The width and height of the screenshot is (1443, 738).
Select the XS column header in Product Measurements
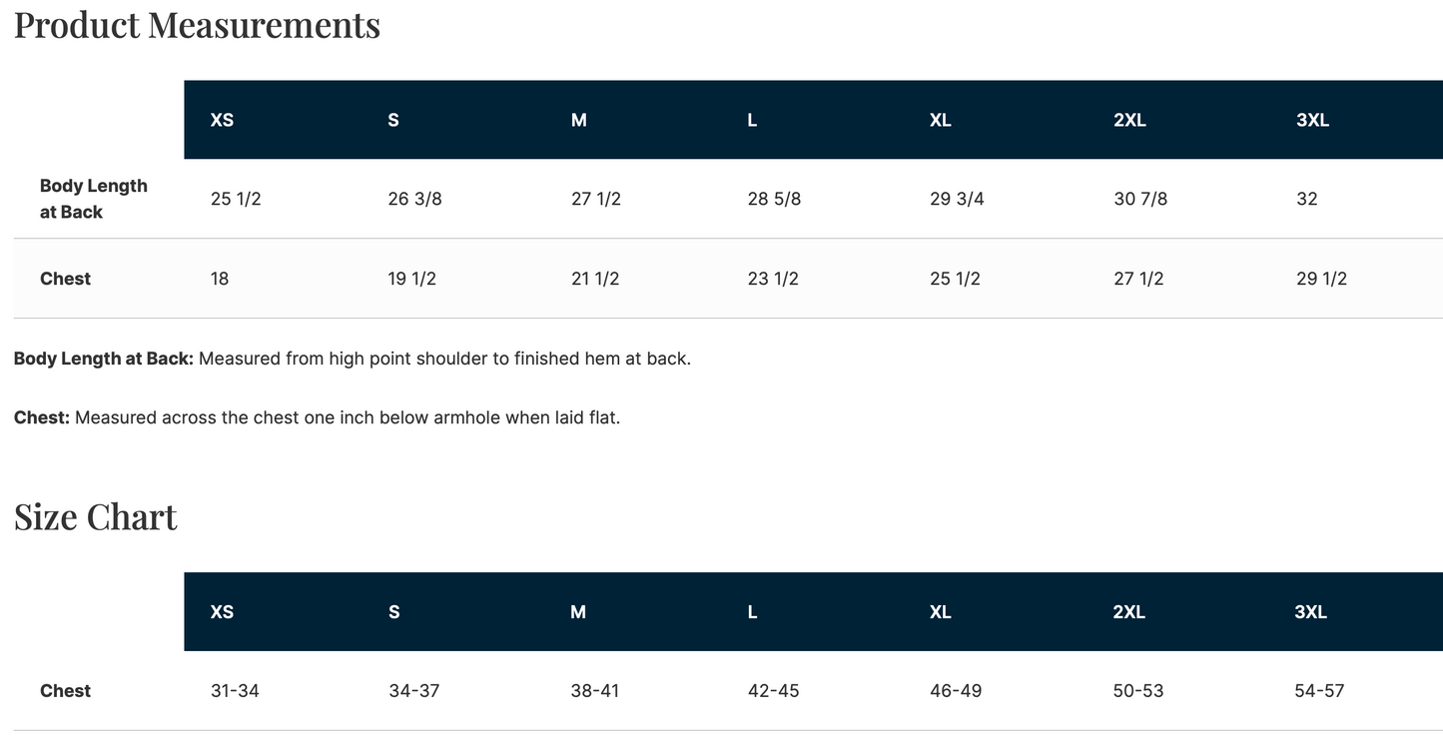coord(222,120)
